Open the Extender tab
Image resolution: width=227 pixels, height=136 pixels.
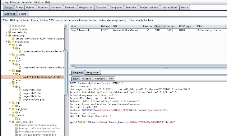pos(131,8)
